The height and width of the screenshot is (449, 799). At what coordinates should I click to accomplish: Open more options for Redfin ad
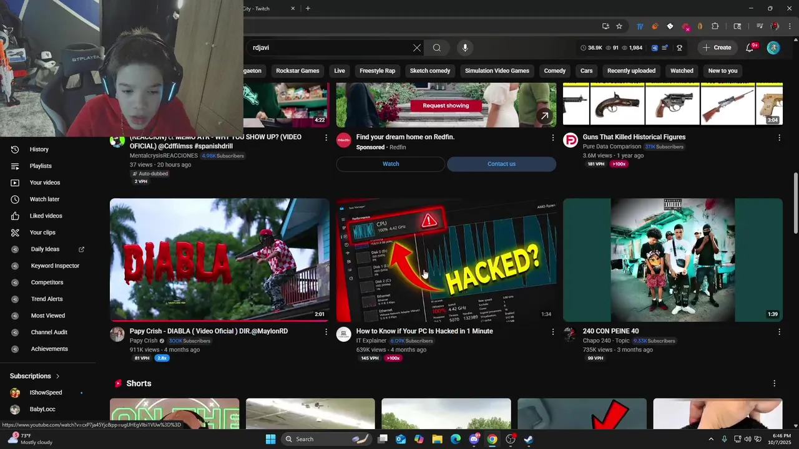pos(552,137)
